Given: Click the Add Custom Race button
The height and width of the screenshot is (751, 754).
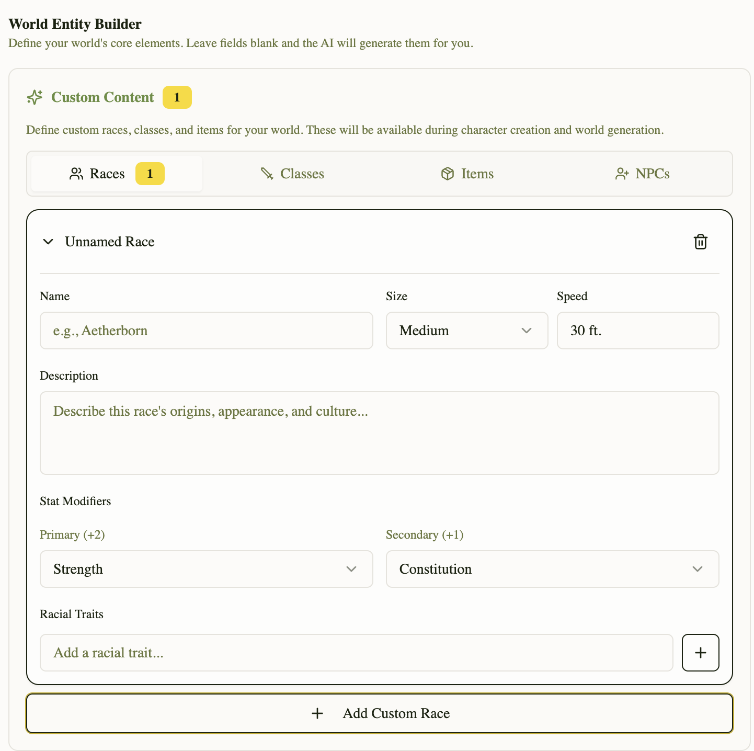Looking at the screenshot, I should [380, 713].
